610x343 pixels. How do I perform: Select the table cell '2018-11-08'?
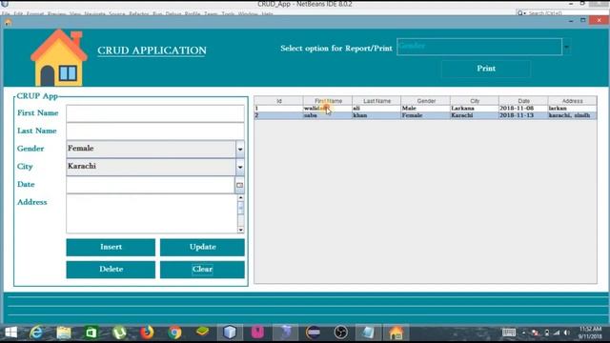click(523, 109)
